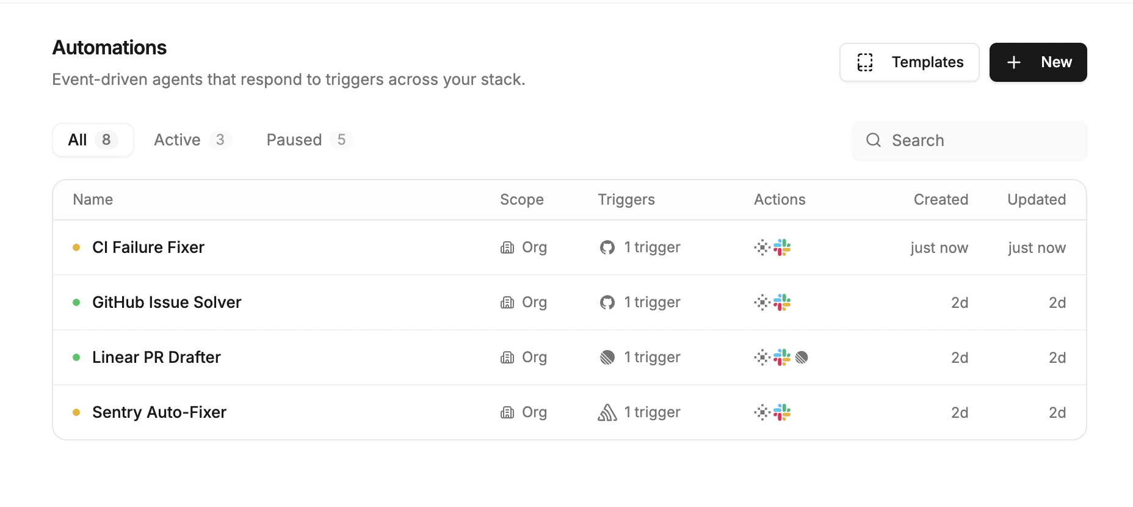Click the GitHub trigger icon for CI Failure Fixer

[x=607, y=247]
